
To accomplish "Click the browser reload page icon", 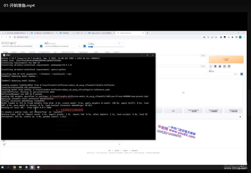I will point(10,37).
